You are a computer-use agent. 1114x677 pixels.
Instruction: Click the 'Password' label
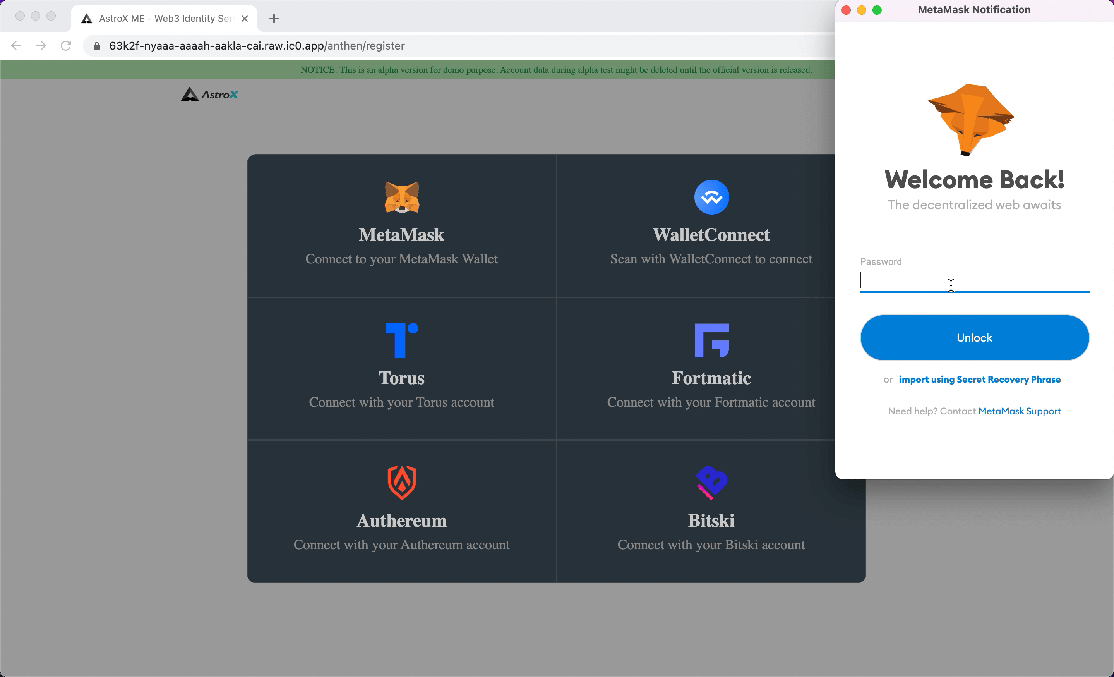pos(881,261)
